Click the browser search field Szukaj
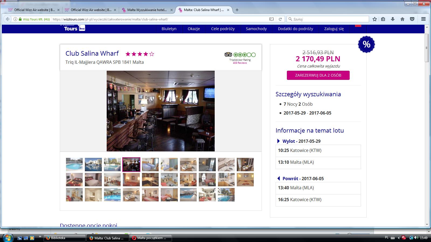 [x=328, y=19]
